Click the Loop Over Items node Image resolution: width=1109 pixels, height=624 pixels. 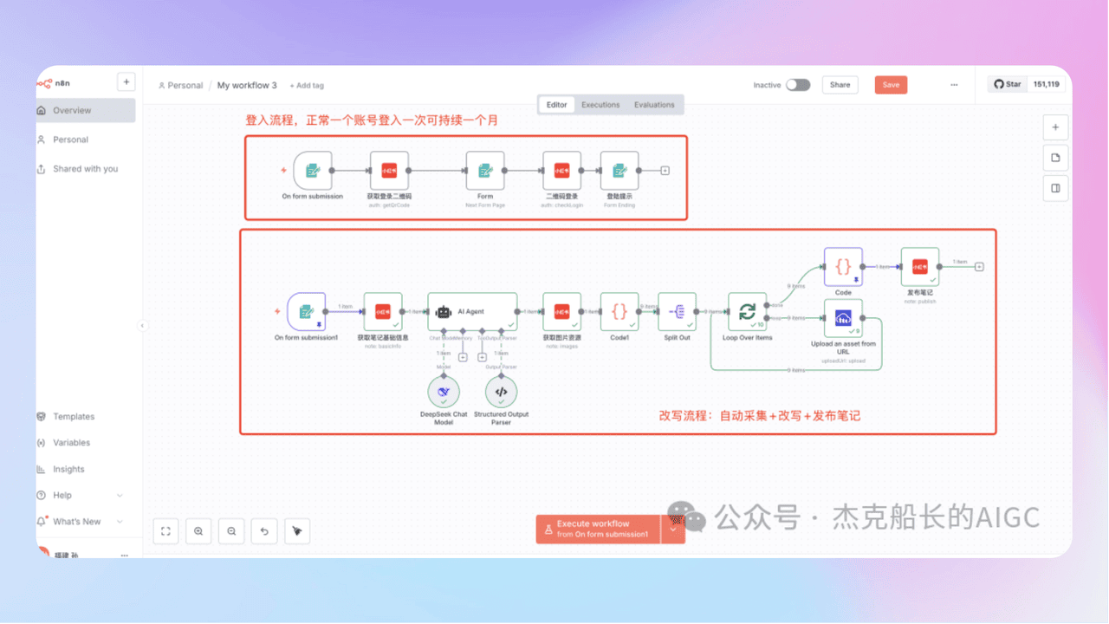(747, 311)
